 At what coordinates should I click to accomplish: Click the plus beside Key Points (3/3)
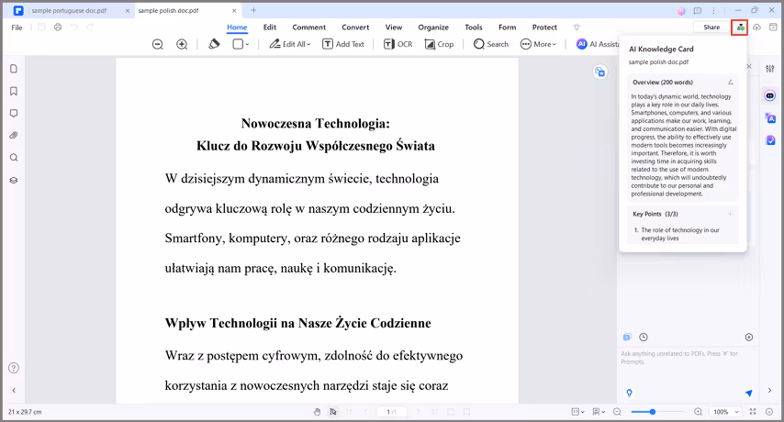730,214
